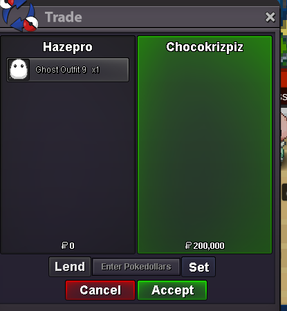
Task: Close the Trade window with the X
Action: point(270,17)
